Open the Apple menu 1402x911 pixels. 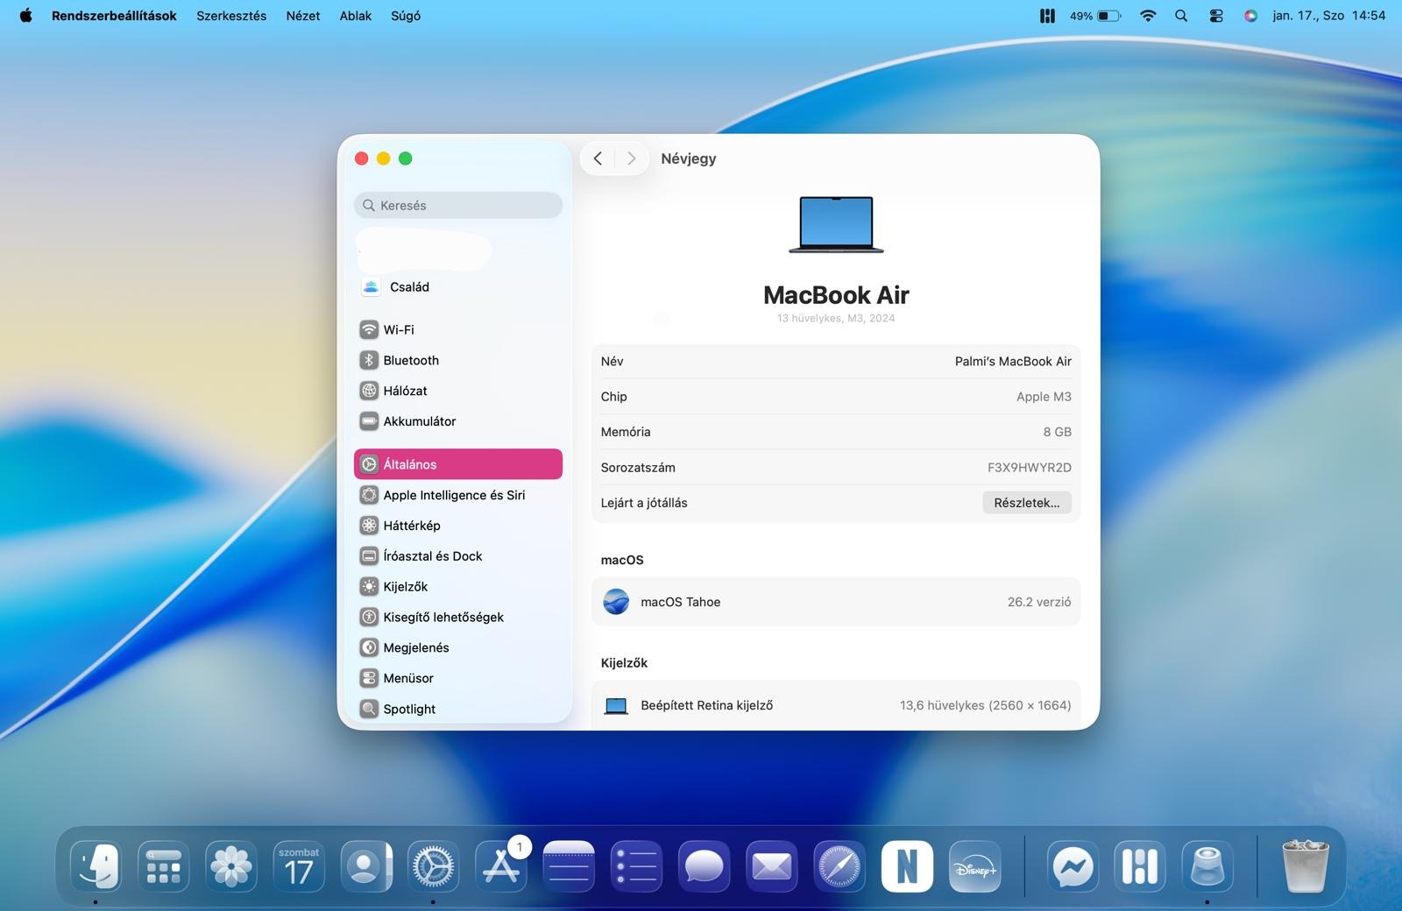(26, 16)
